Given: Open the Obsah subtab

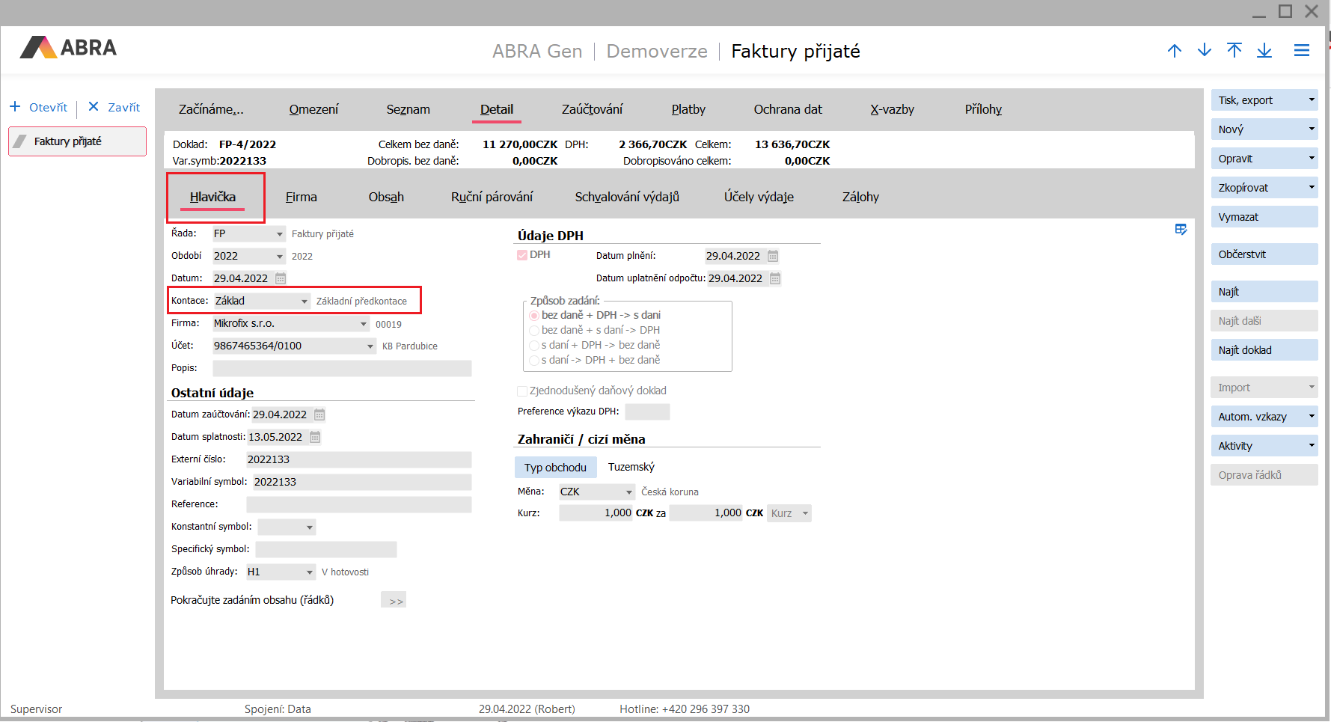Looking at the screenshot, I should (x=386, y=197).
